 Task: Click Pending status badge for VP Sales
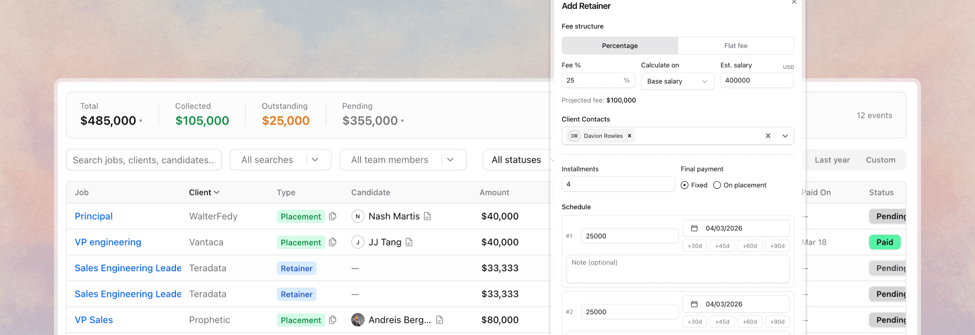(888, 320)
